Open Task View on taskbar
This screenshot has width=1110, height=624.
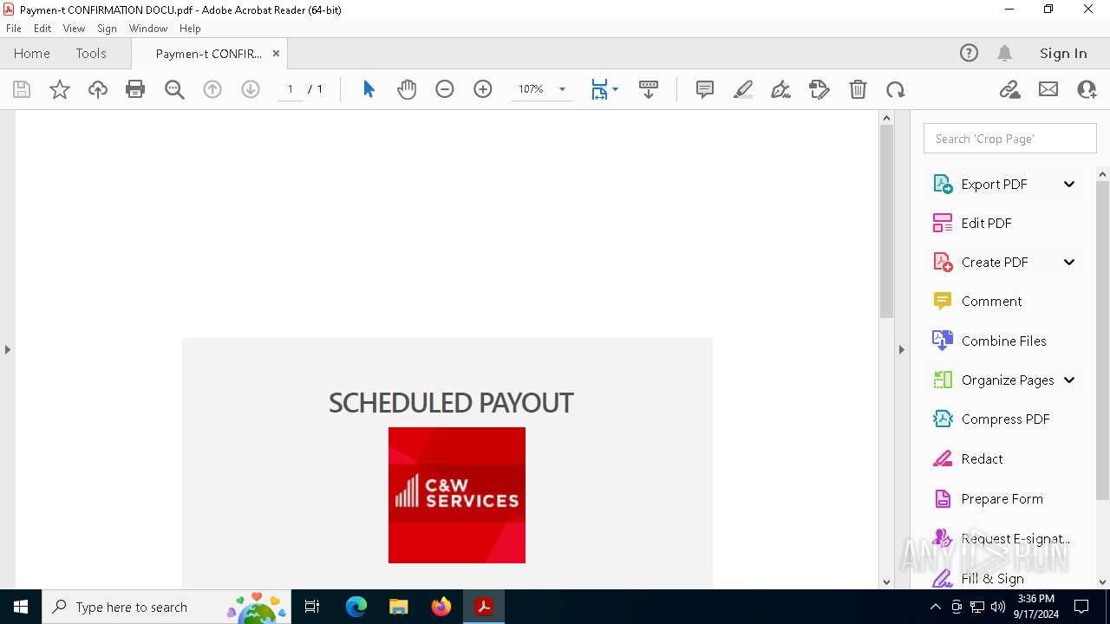[x=313, y=607]
